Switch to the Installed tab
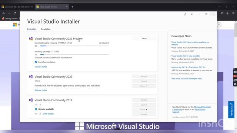Screen dimensions: 237x133 pos(32,29)
